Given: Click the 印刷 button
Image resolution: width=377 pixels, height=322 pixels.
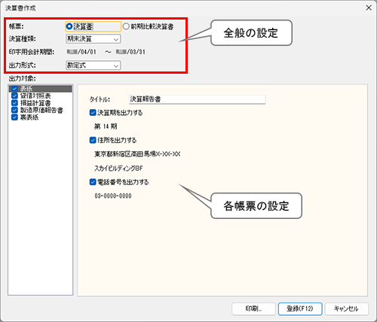Looking at the screenshot, I should (x=253, y=308).
